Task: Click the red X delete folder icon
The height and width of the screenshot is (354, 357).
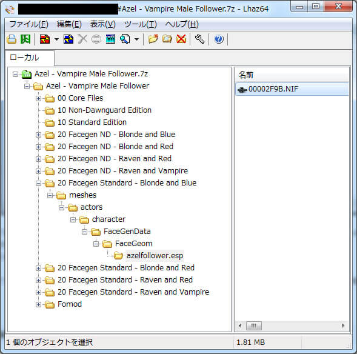Action: point(181,39)
